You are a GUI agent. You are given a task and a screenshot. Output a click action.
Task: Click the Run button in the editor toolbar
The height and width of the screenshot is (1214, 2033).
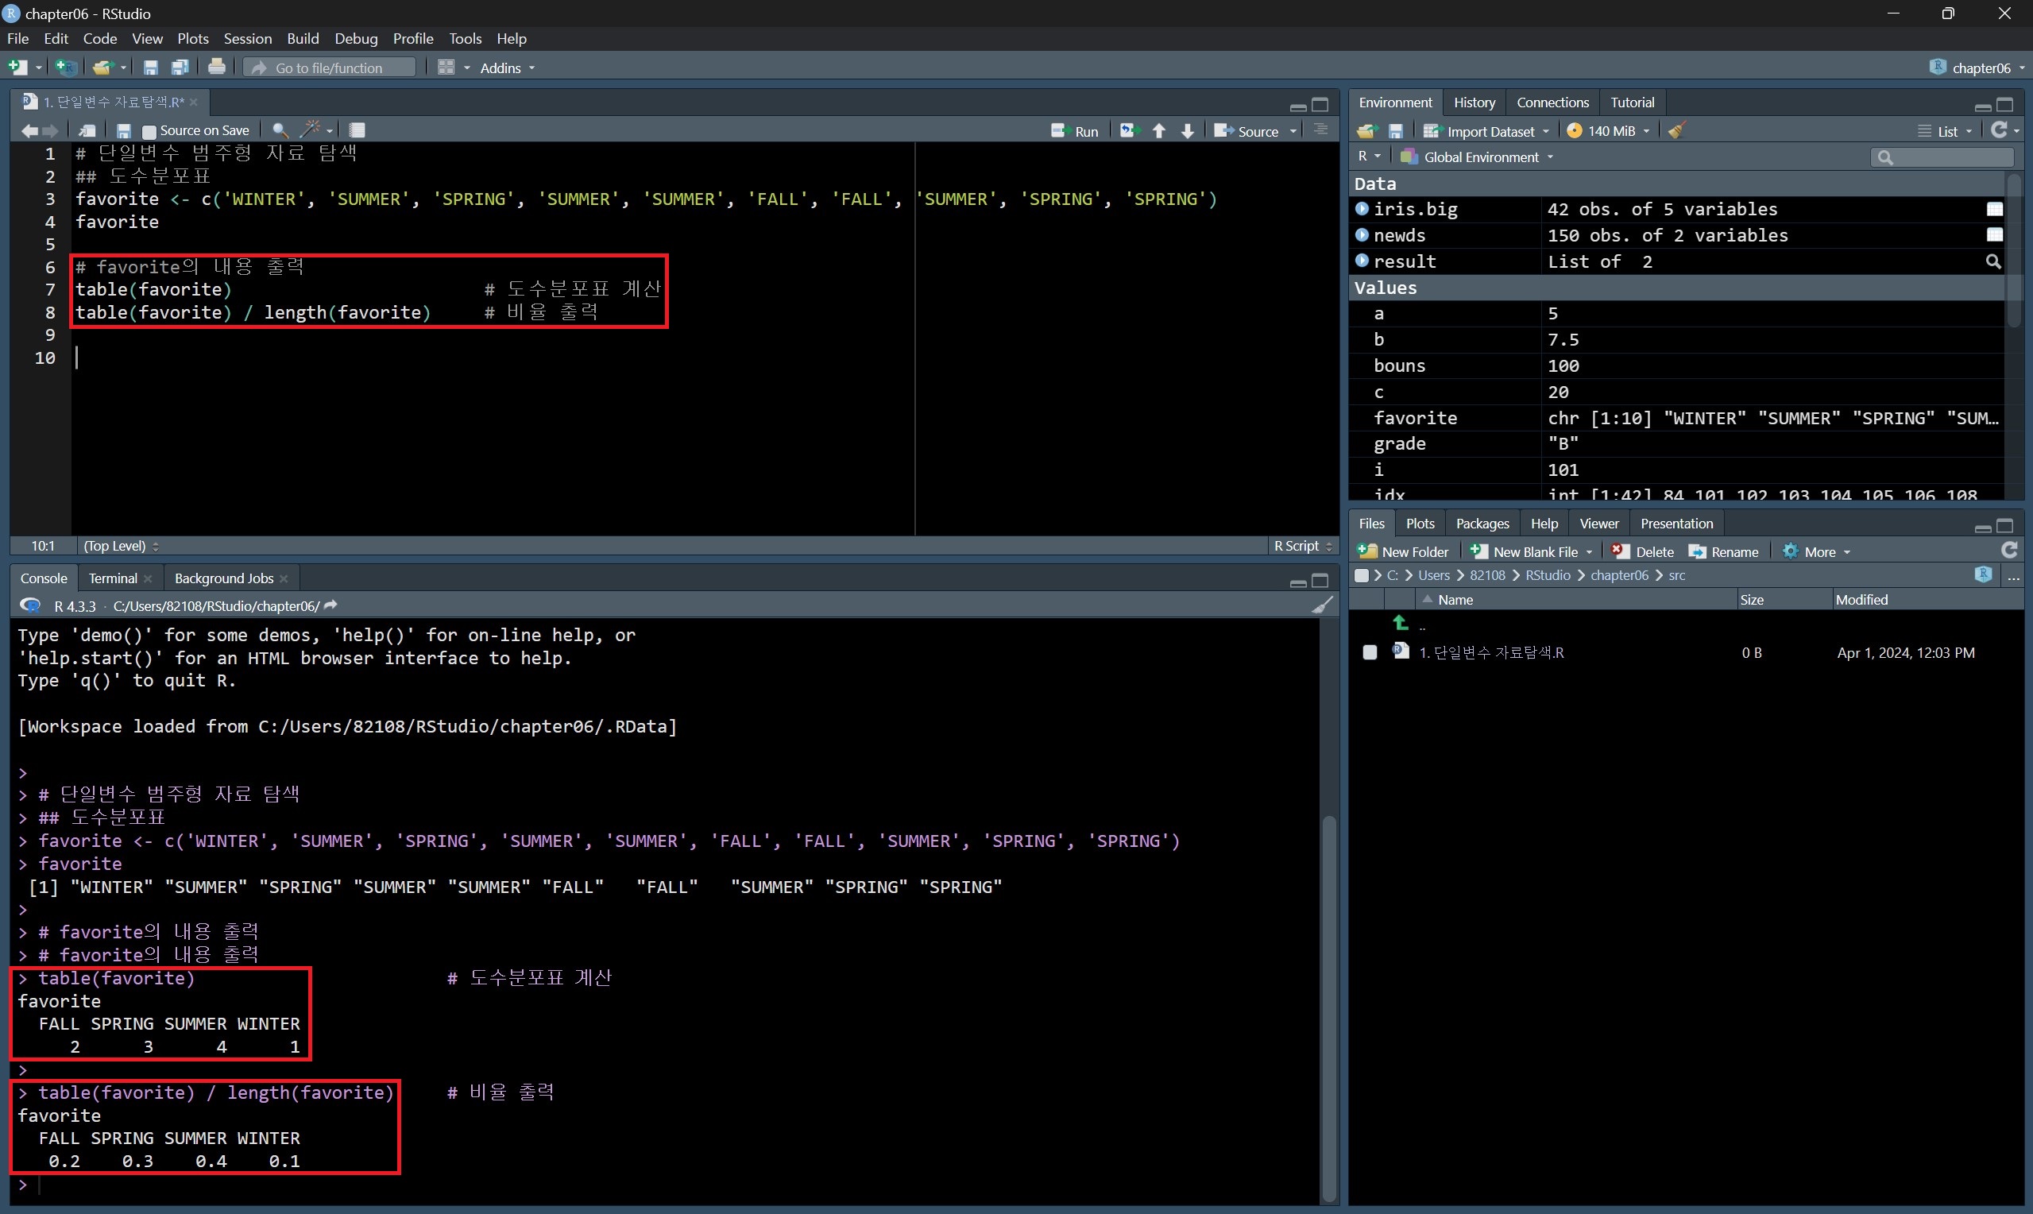[1075, 131]
